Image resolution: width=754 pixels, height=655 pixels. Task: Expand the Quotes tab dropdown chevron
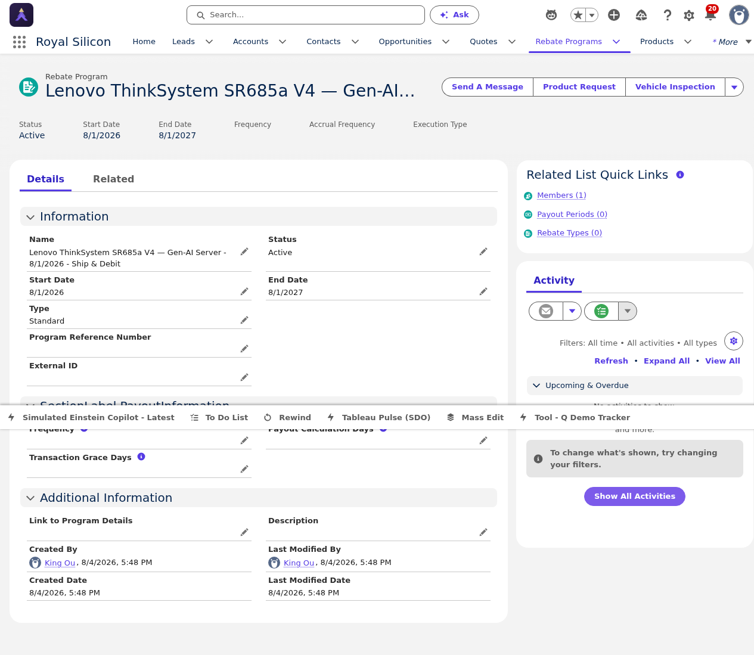[x=512, y=42]
